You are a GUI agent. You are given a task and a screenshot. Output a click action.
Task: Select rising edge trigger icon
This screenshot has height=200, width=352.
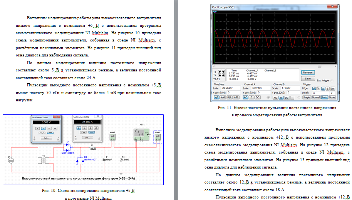[x=314, y=89]
